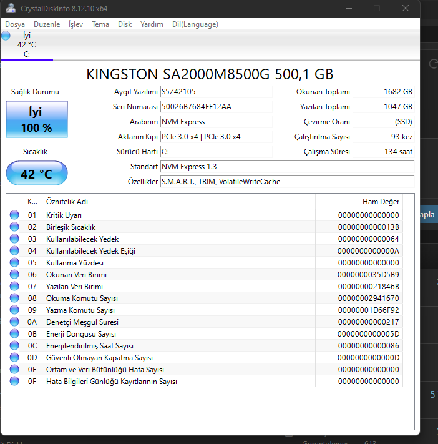Click status orb for Birleşik Sıcaklık row
Screen dimensions: 438x444
pos(14,227)
